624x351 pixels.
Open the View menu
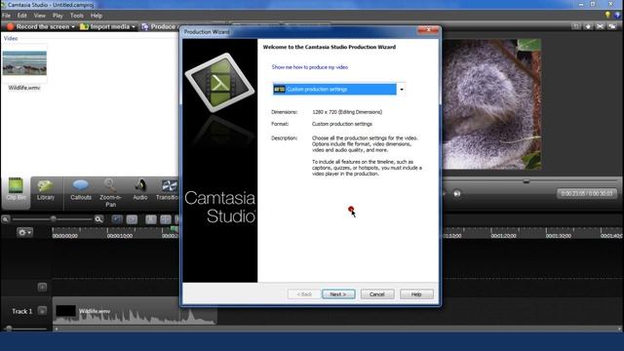[39, 16]
